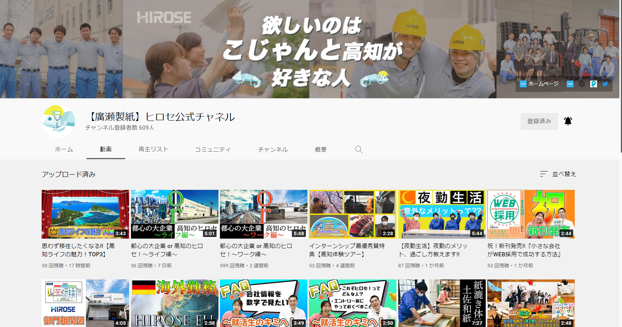The image size is (622, 327).
Task: Open the 概要 tab
Action: click(321, 149)
